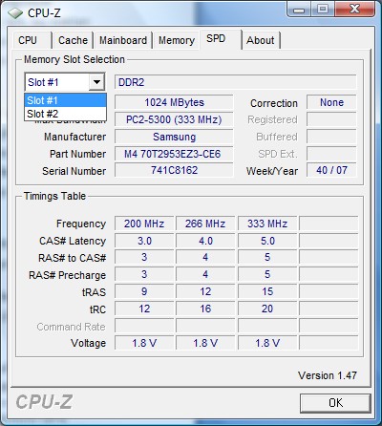Click the tRAS value 15
382x426 pixels.
[x=267, y=291]
